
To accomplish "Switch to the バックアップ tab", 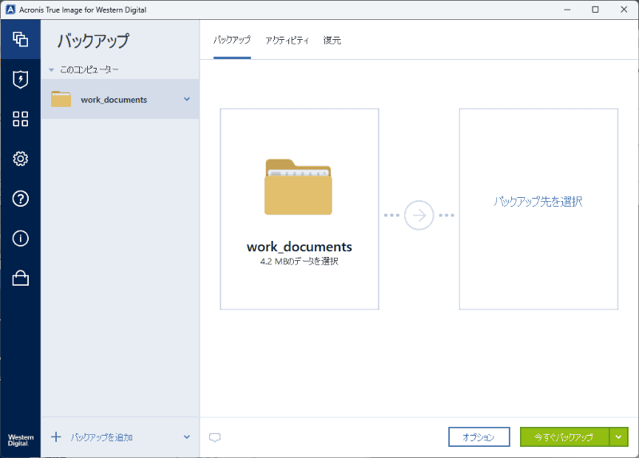I will point(232,40).
